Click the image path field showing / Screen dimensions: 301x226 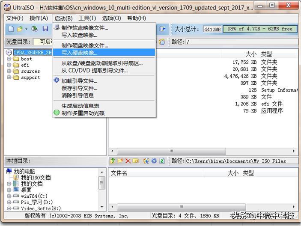[242, 42]
